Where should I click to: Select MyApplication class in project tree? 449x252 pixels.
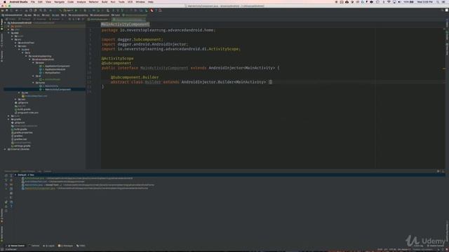53,73
